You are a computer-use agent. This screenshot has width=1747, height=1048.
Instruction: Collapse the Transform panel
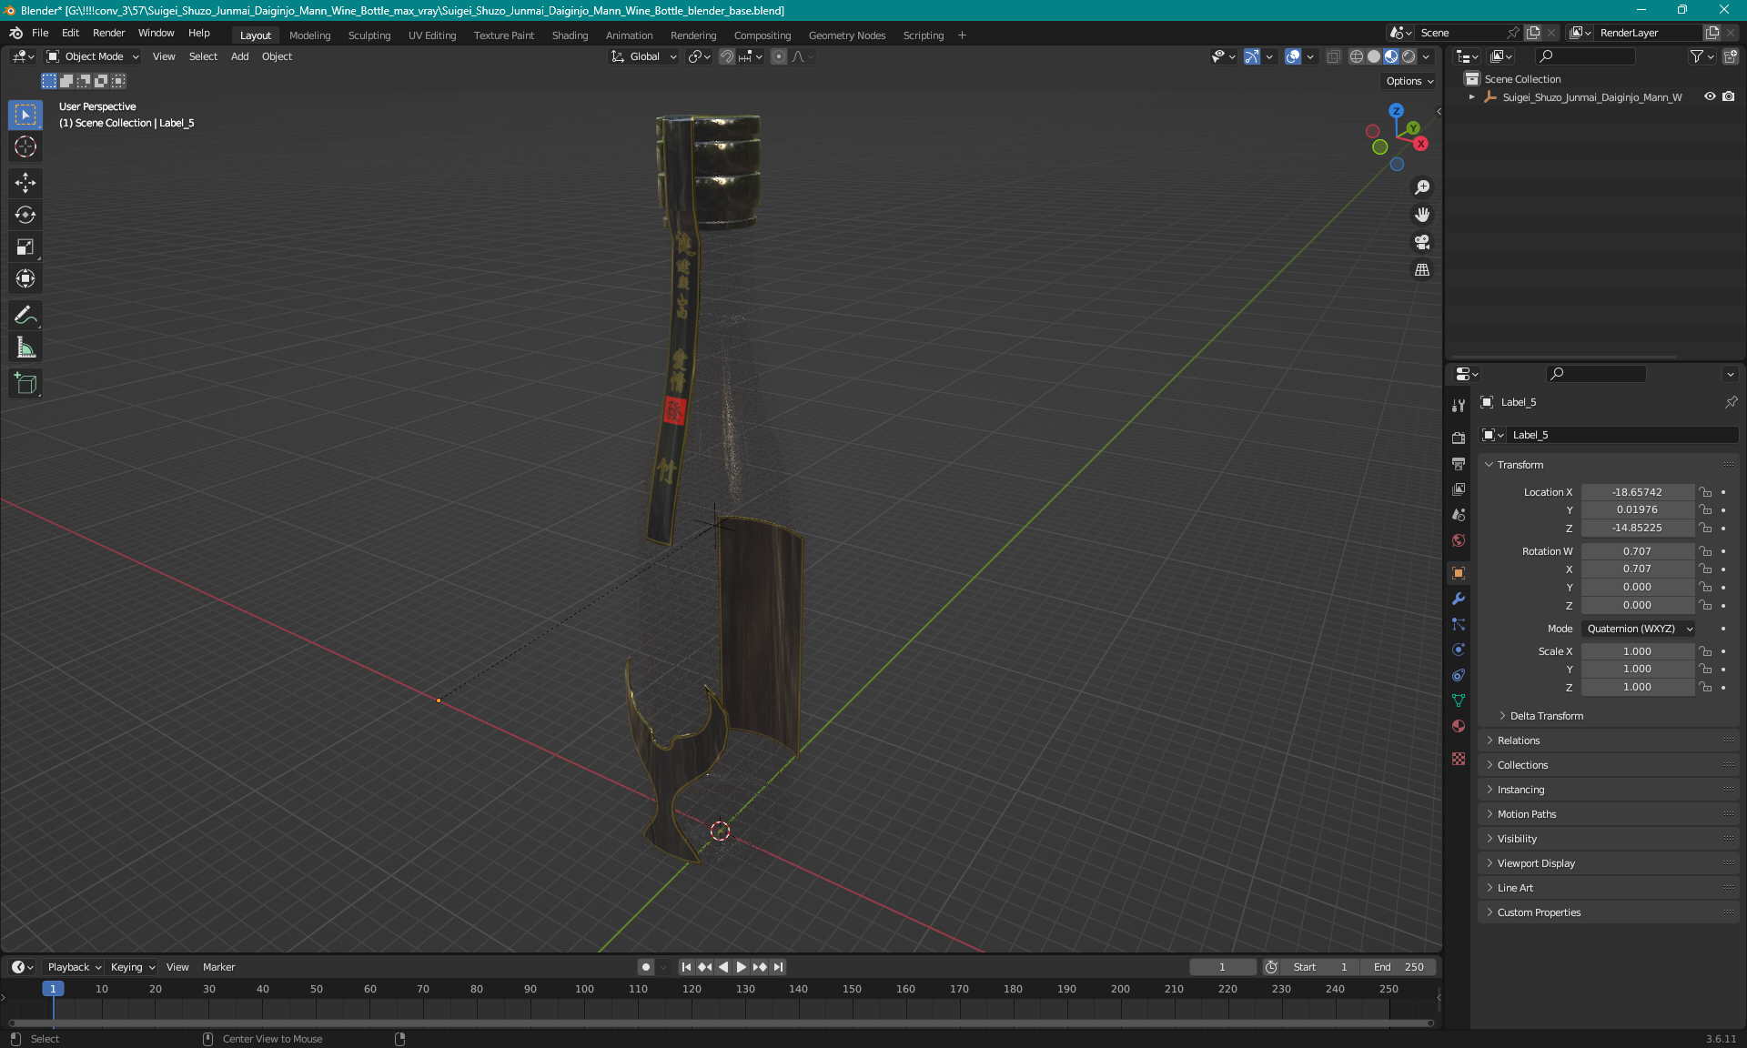[x=1520, y=465]
